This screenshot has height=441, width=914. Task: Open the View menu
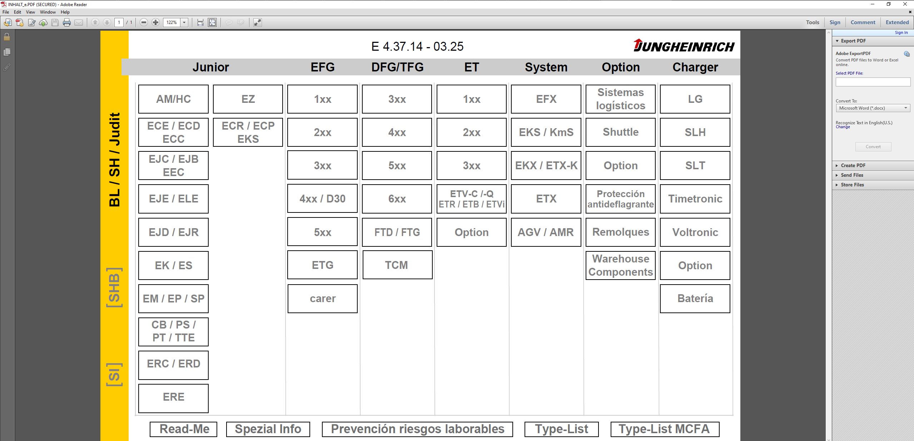coord(30,12)
